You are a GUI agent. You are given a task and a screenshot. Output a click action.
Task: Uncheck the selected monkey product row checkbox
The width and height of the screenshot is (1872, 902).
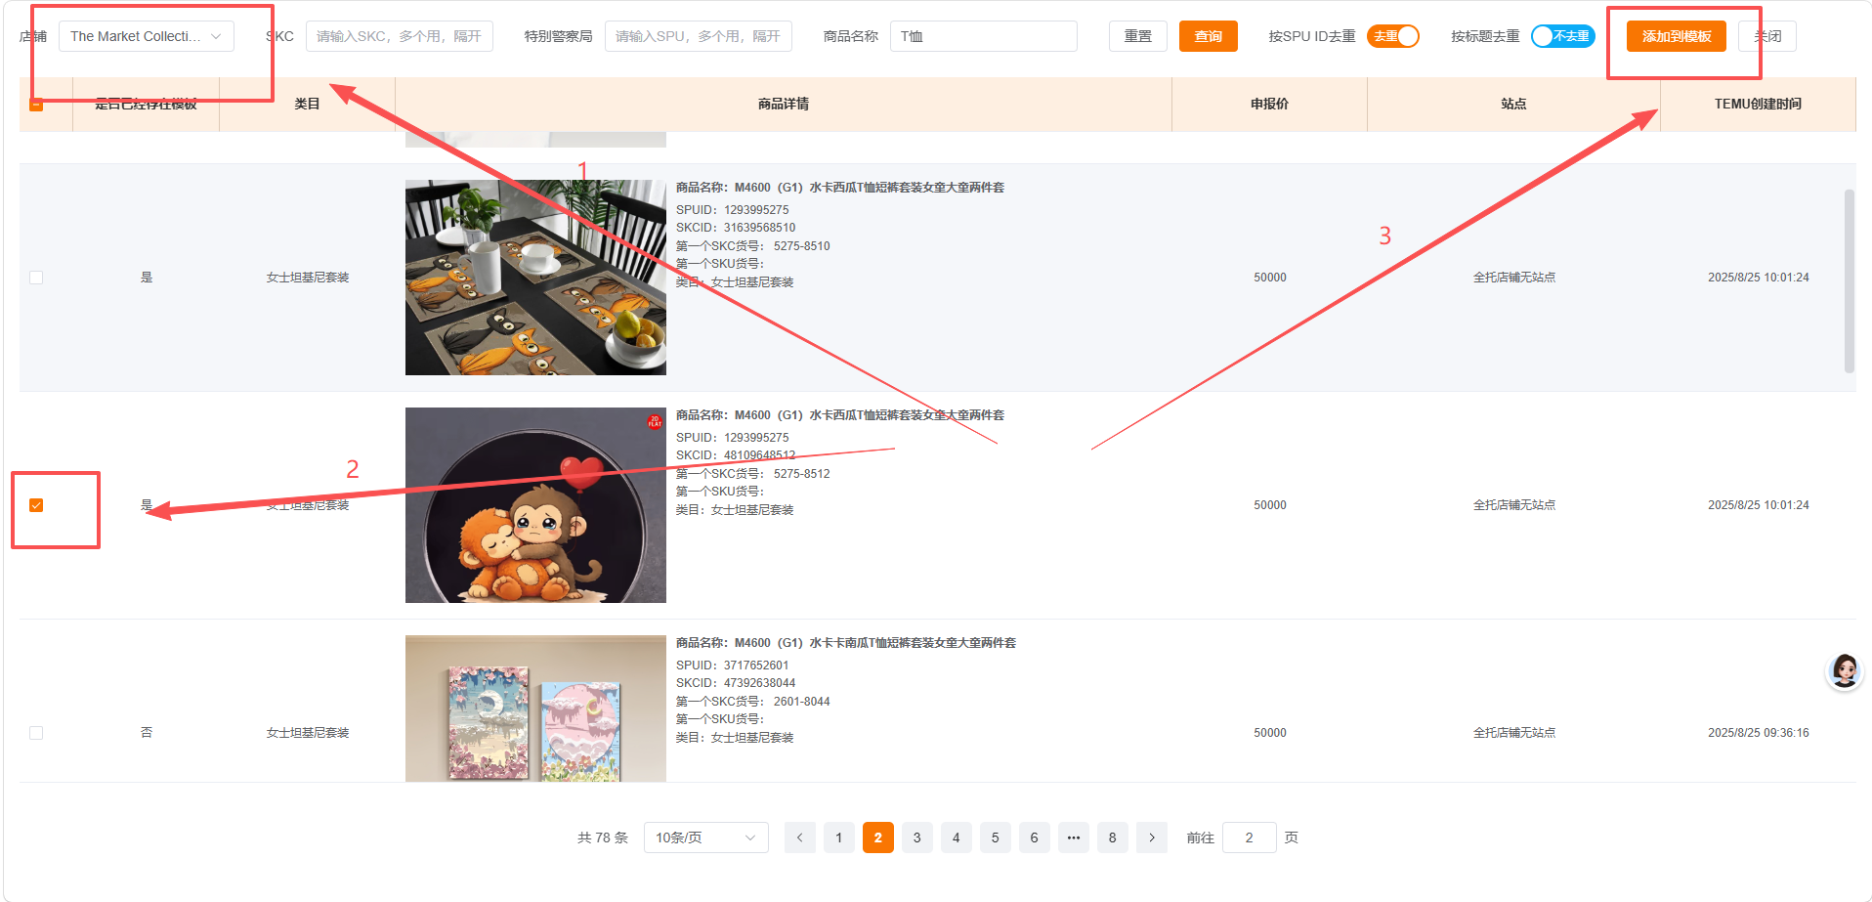click(x=36, y=505)
